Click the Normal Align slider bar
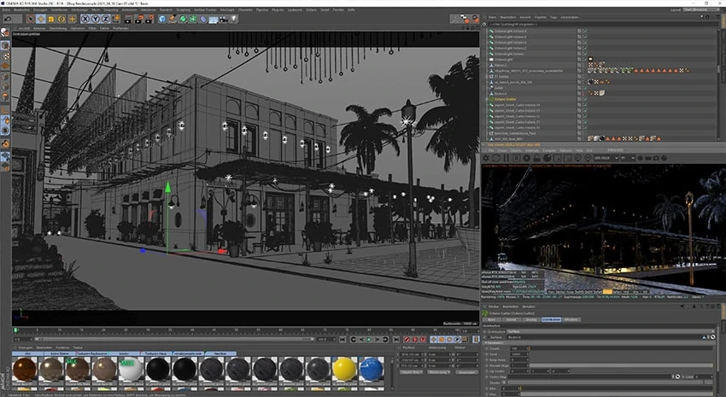This screenshot has width=726, height=397. (620, 365)
